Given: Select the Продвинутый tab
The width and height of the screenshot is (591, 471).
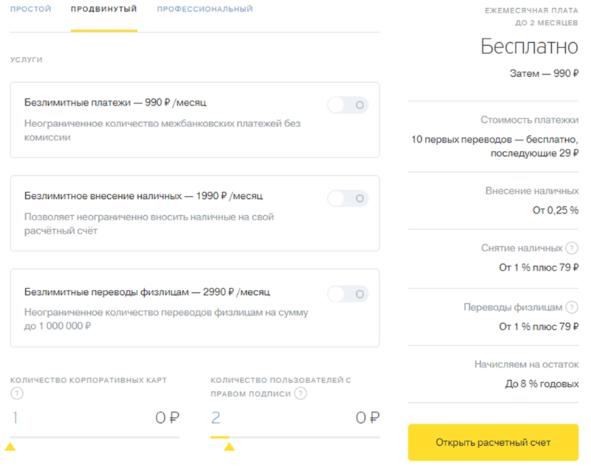Looking at the screenshot, I should tap(104, 10).
